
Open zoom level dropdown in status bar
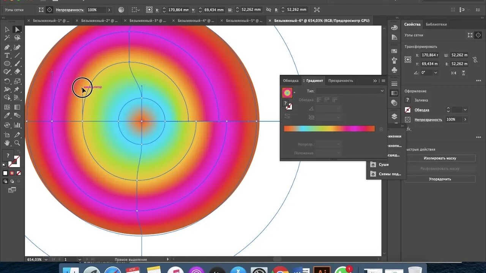(46, 260)
